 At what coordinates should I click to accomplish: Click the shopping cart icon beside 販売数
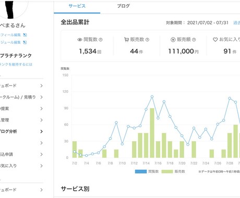[x=126, y=40]
